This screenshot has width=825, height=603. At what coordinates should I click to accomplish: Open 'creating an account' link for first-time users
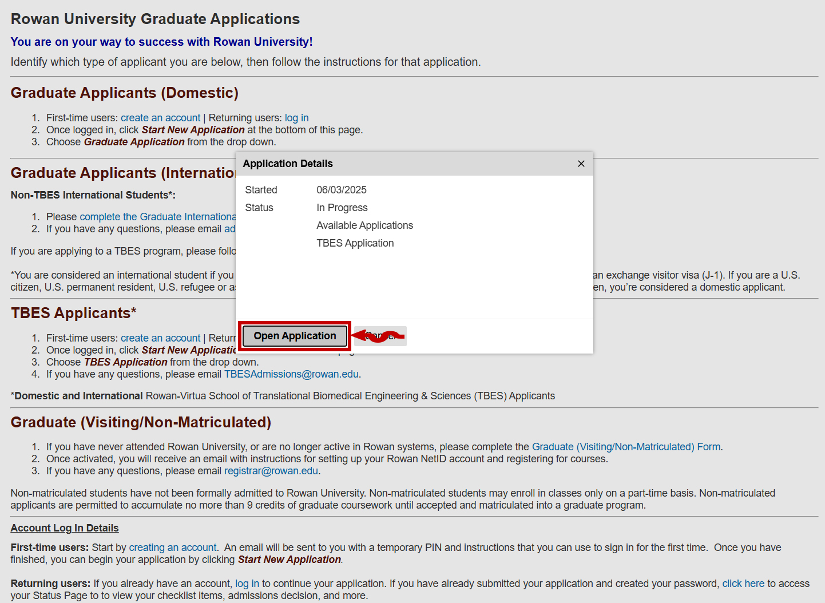[173, 548]
